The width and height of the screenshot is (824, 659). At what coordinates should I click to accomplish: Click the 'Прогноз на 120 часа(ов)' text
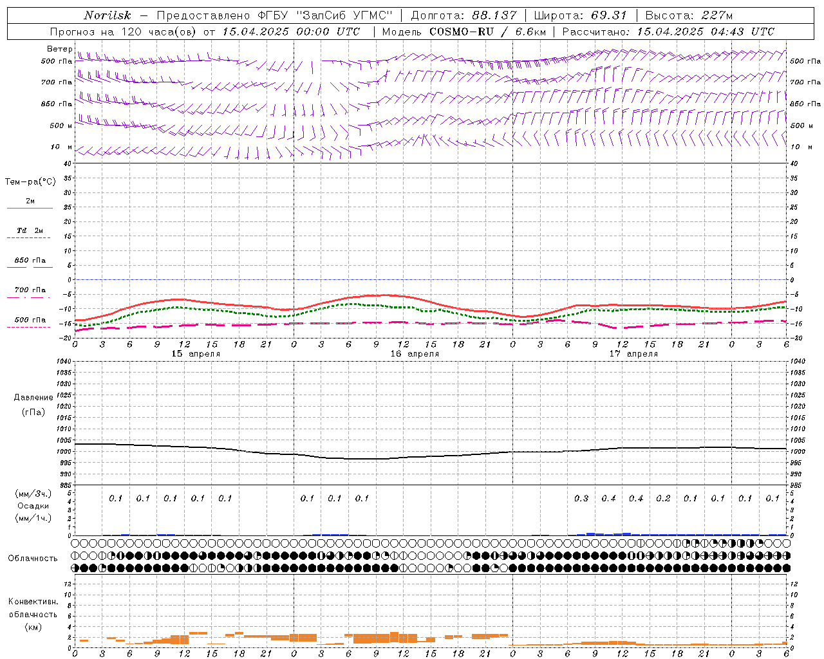124,32
